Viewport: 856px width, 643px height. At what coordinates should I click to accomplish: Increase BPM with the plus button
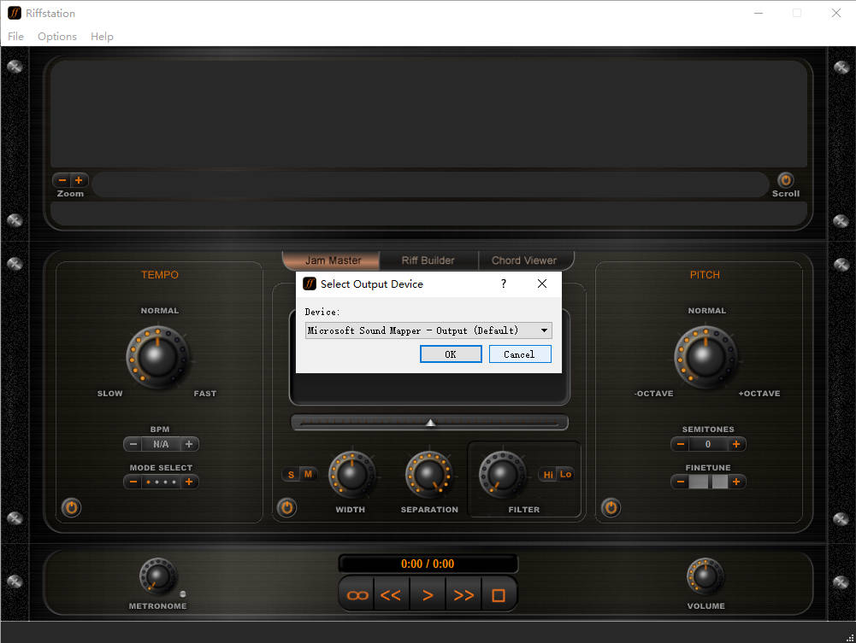pyautogui.click(x=189, y=444)
